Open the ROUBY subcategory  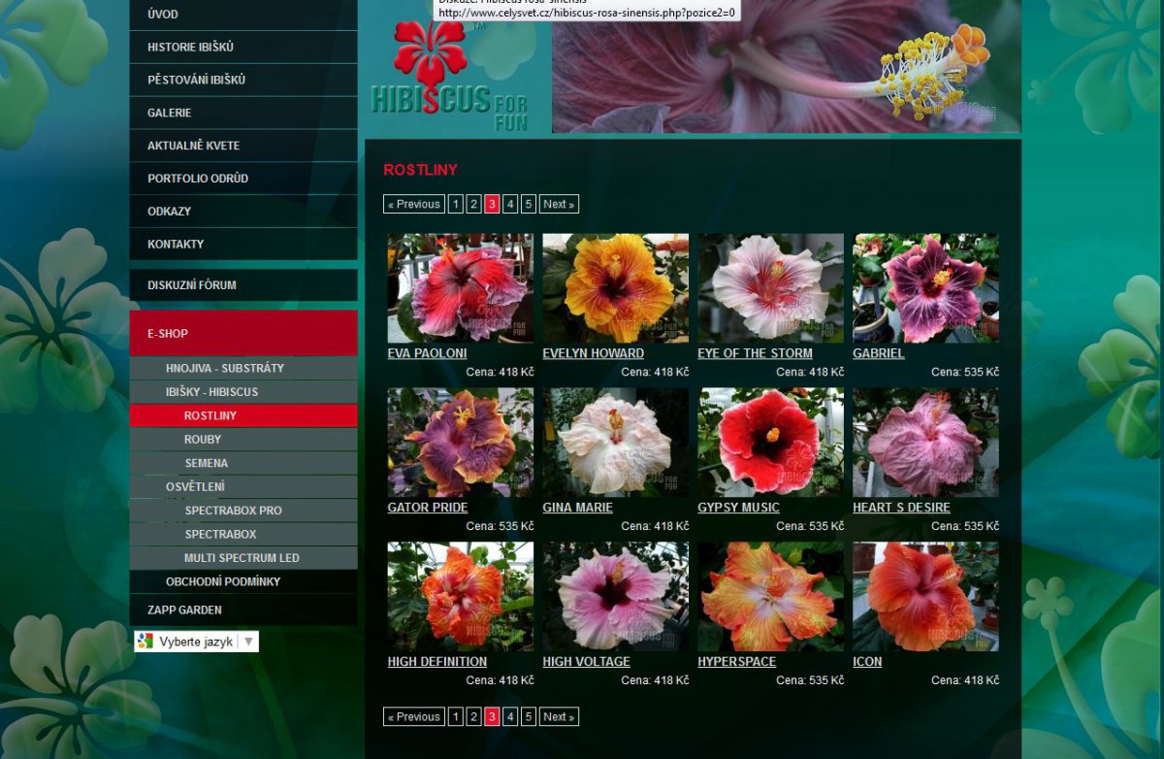243,440
